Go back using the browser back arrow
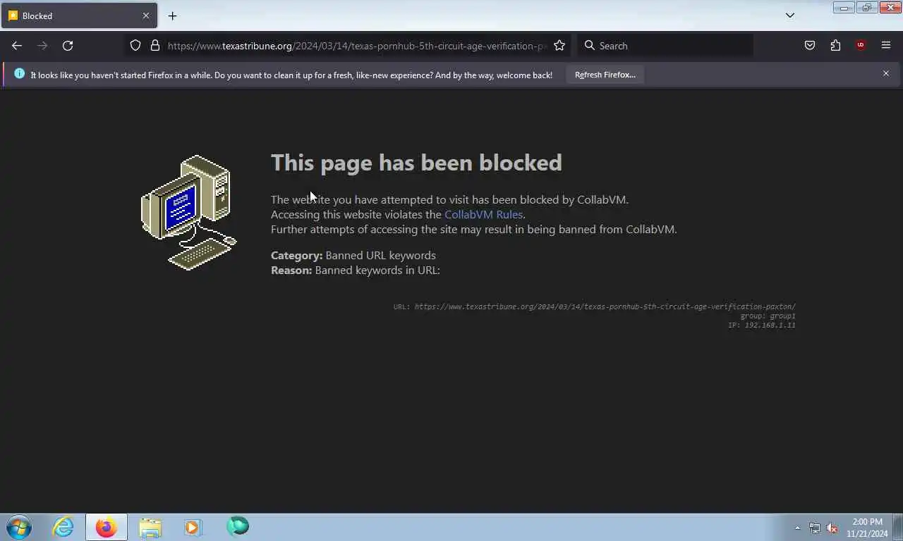 [x=17, y=46]
